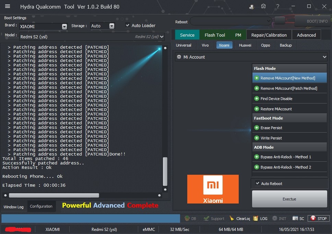Click the LOG notepad icon
The height and width of the screenshot is (234, 332).
point(256,218)
